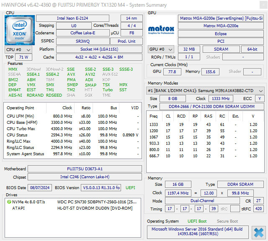Click the total memory size 16 GB field
Viewport: 268px width, 241px height.
[x=178, y=185]
